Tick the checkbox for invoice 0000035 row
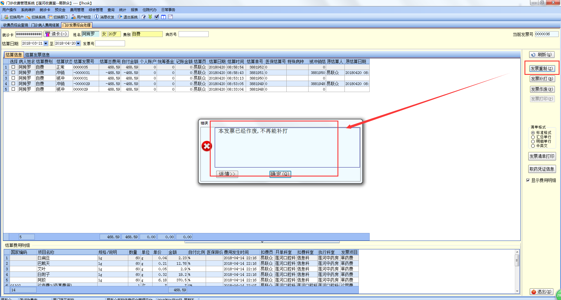This screenshot has height=300, width=561. [13, 67]
